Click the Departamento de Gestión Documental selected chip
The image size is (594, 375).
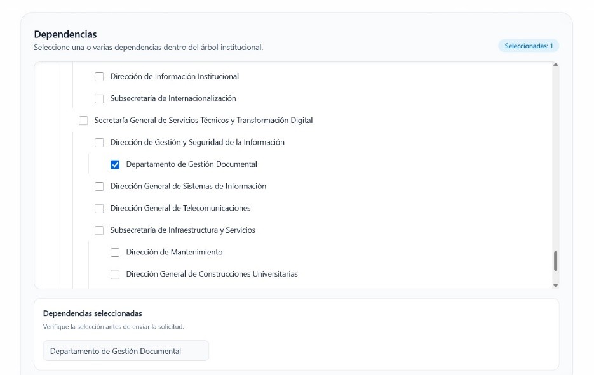point(125,351)
